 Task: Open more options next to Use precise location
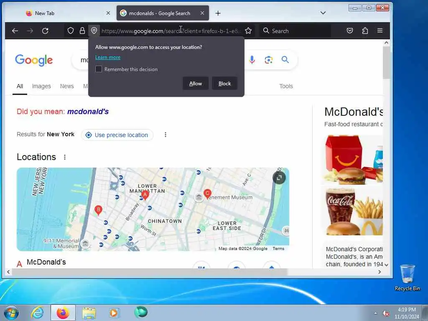[x=166, y=135]
